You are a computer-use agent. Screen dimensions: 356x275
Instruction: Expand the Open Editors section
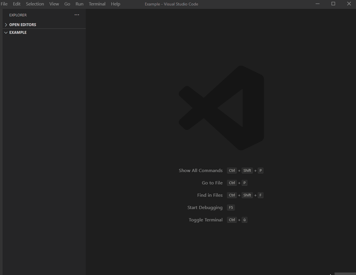click(x=44, y=25)
